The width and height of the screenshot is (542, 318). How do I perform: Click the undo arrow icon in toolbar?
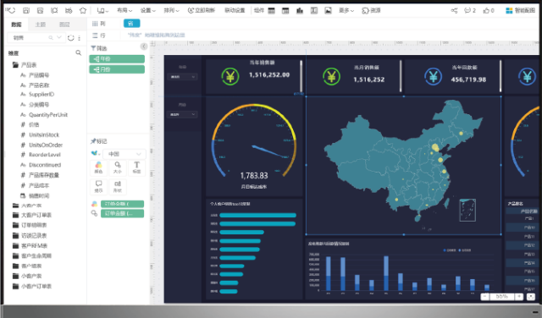pyautogui.click(x=11, y=10)
